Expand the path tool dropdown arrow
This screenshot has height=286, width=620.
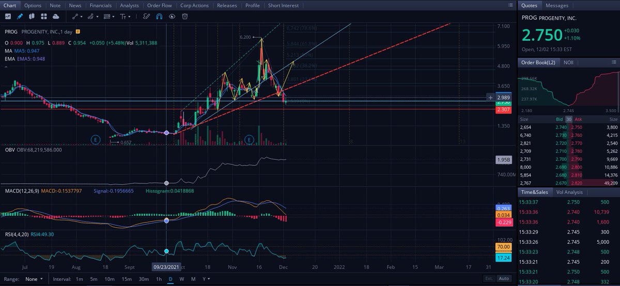97,16
